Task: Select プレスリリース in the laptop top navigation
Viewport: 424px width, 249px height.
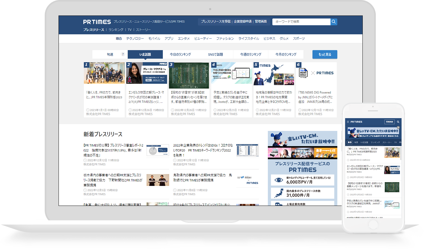Action: tap(93, 30)
